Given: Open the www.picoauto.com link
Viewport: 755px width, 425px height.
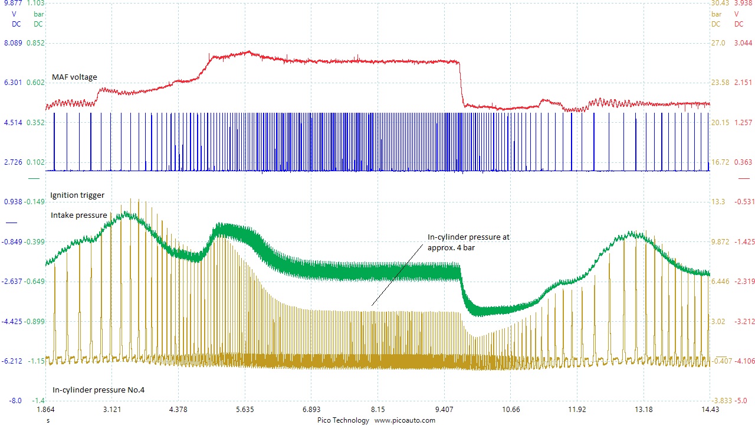Looking at the screenshot, I should [x=405, y=420].
